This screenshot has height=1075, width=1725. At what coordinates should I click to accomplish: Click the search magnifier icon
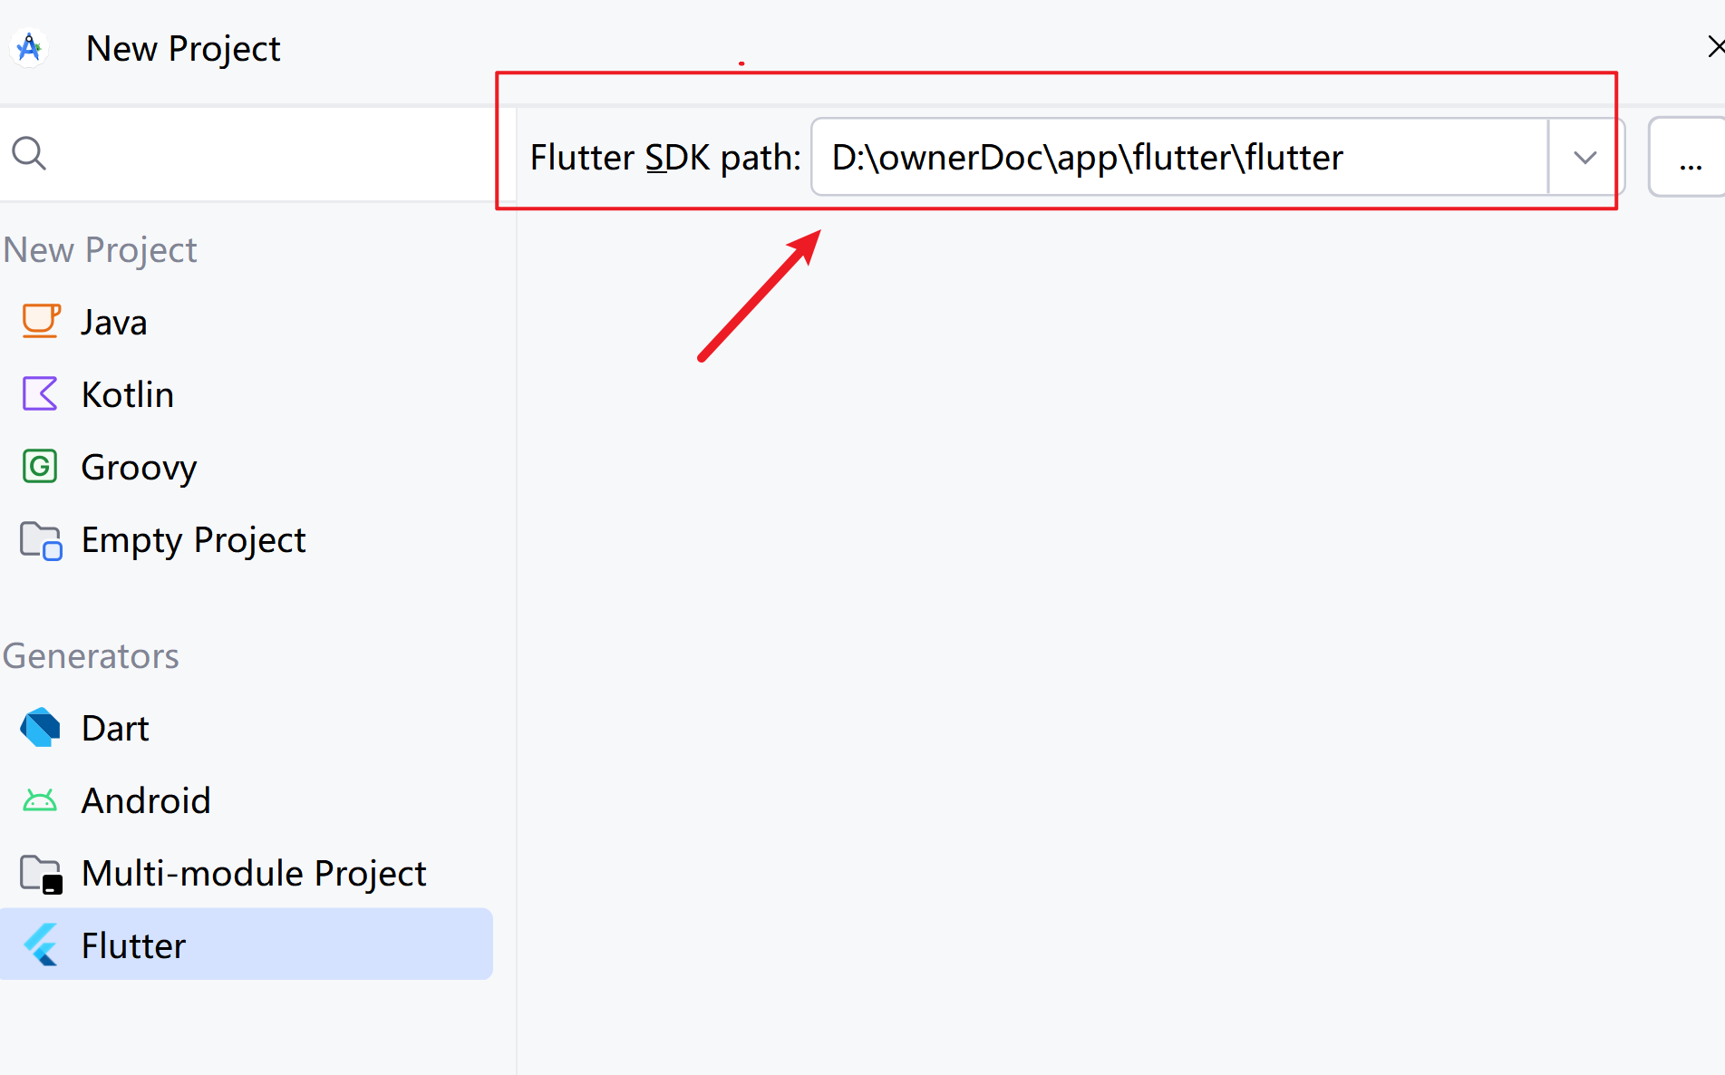pos(29,153)
